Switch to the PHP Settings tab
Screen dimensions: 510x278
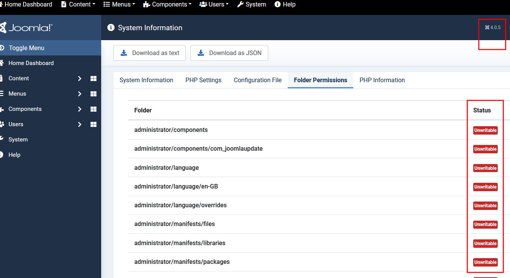click(x=203, y=80)
